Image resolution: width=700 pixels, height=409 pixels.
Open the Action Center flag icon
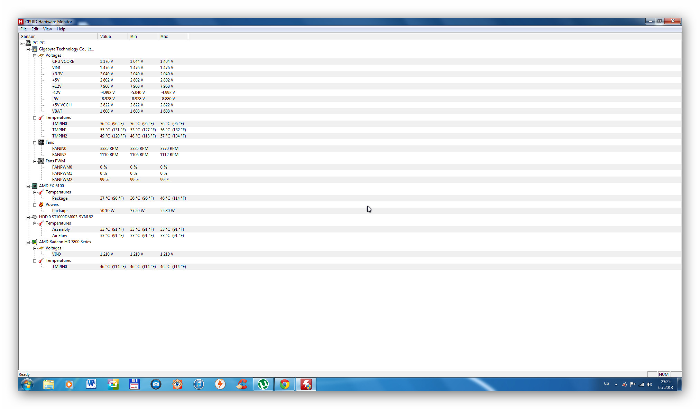[x=633, y=384]
